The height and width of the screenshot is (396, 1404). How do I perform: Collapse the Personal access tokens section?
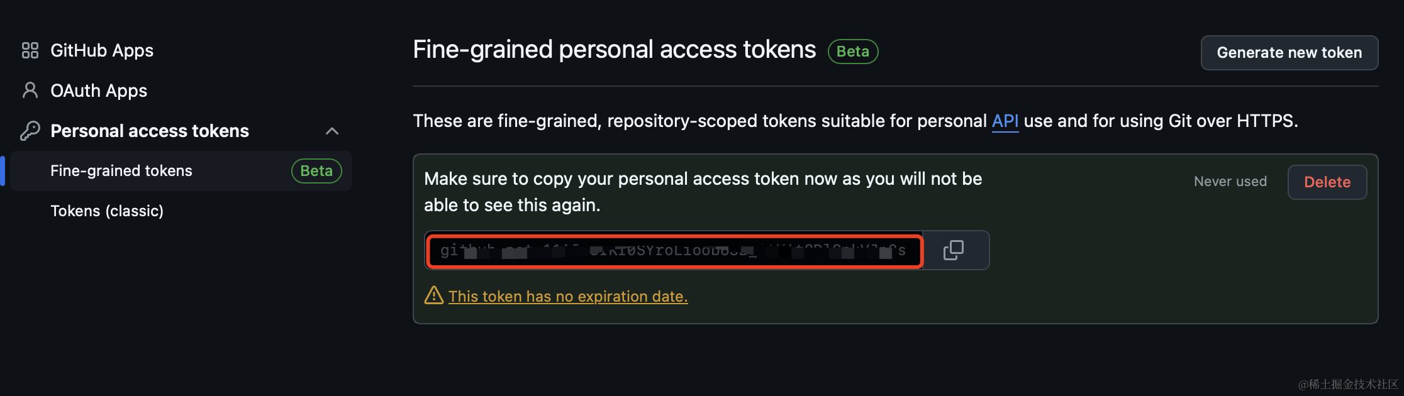tap(332, 131)
